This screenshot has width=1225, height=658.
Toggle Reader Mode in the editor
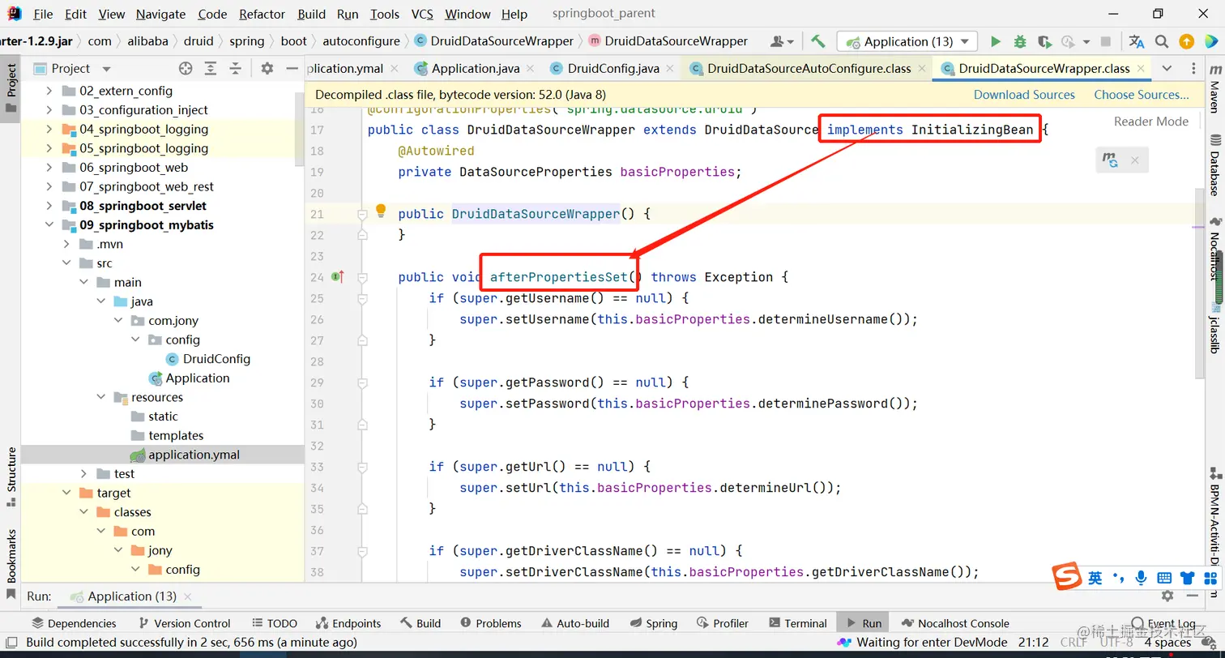1151,122
